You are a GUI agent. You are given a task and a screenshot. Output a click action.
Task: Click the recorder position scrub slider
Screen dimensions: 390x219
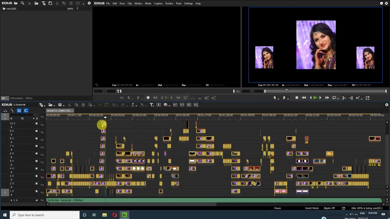(x=325, y=91)
